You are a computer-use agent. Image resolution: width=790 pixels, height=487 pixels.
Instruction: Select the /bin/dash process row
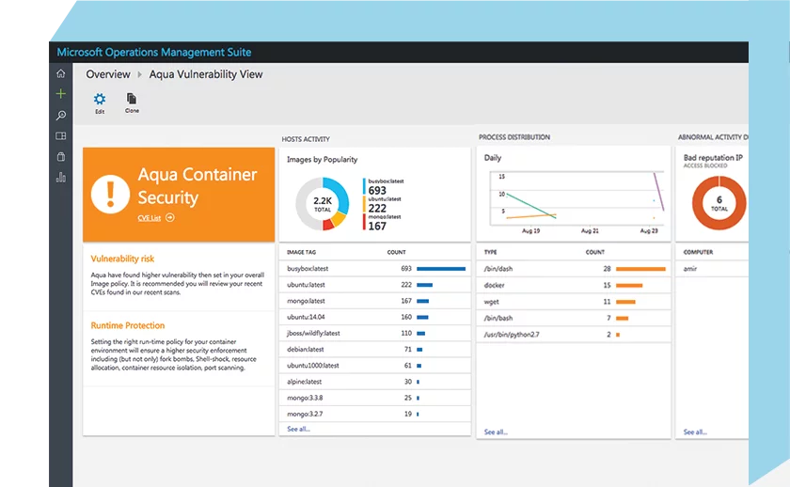click(574, 269)
